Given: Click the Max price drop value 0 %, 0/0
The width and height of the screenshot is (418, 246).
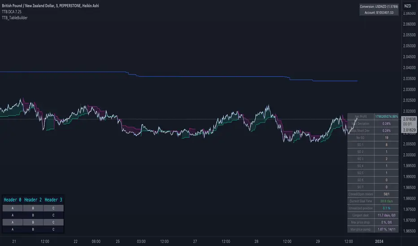Looking at the screenshot, I should pyautogui.click(x=386, y=222).
